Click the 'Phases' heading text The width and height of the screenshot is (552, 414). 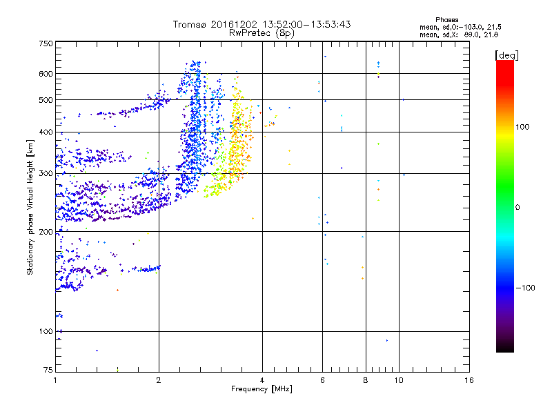point(446,20)
